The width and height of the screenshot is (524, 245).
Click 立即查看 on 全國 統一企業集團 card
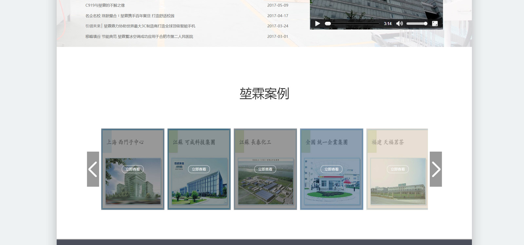[x=331, y=169]
